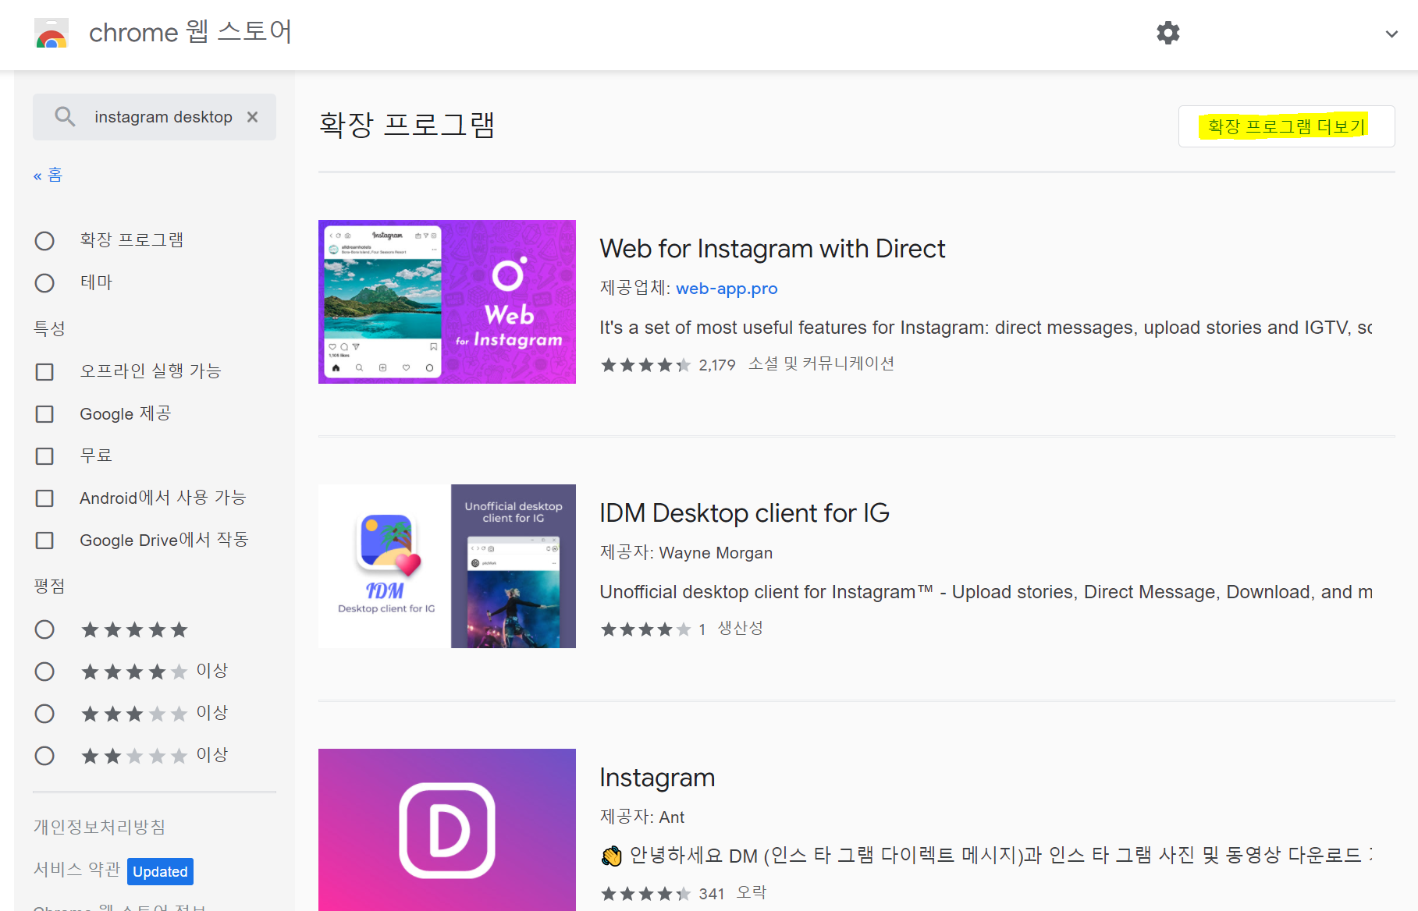The image size is (1418, 911).
Task: Check the 오프라인 실행 가능 checkbox
Action: click(x=44, y=372)
